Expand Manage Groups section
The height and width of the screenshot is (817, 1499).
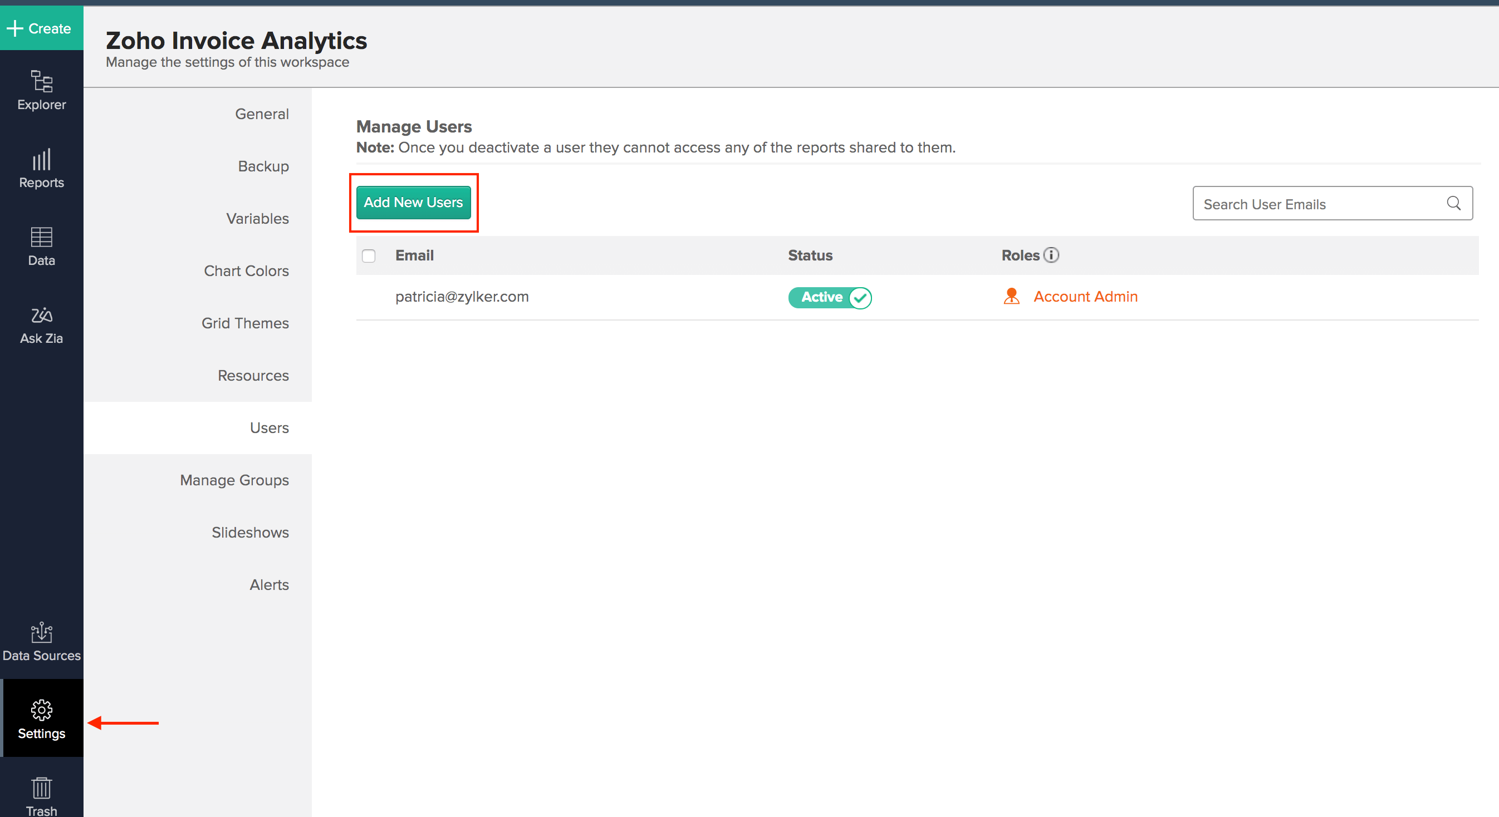pos(233,479)
